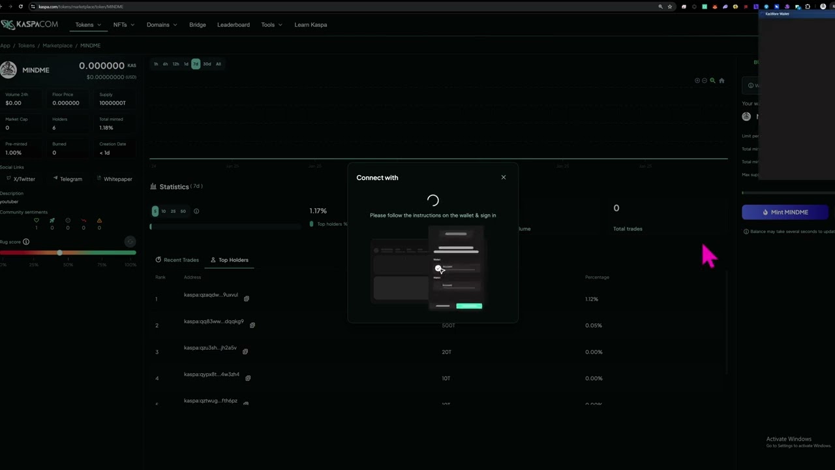Viewport: 835px width, 470px height.
Task: Click the mint progress bar
Action: [x=788, y=193]
